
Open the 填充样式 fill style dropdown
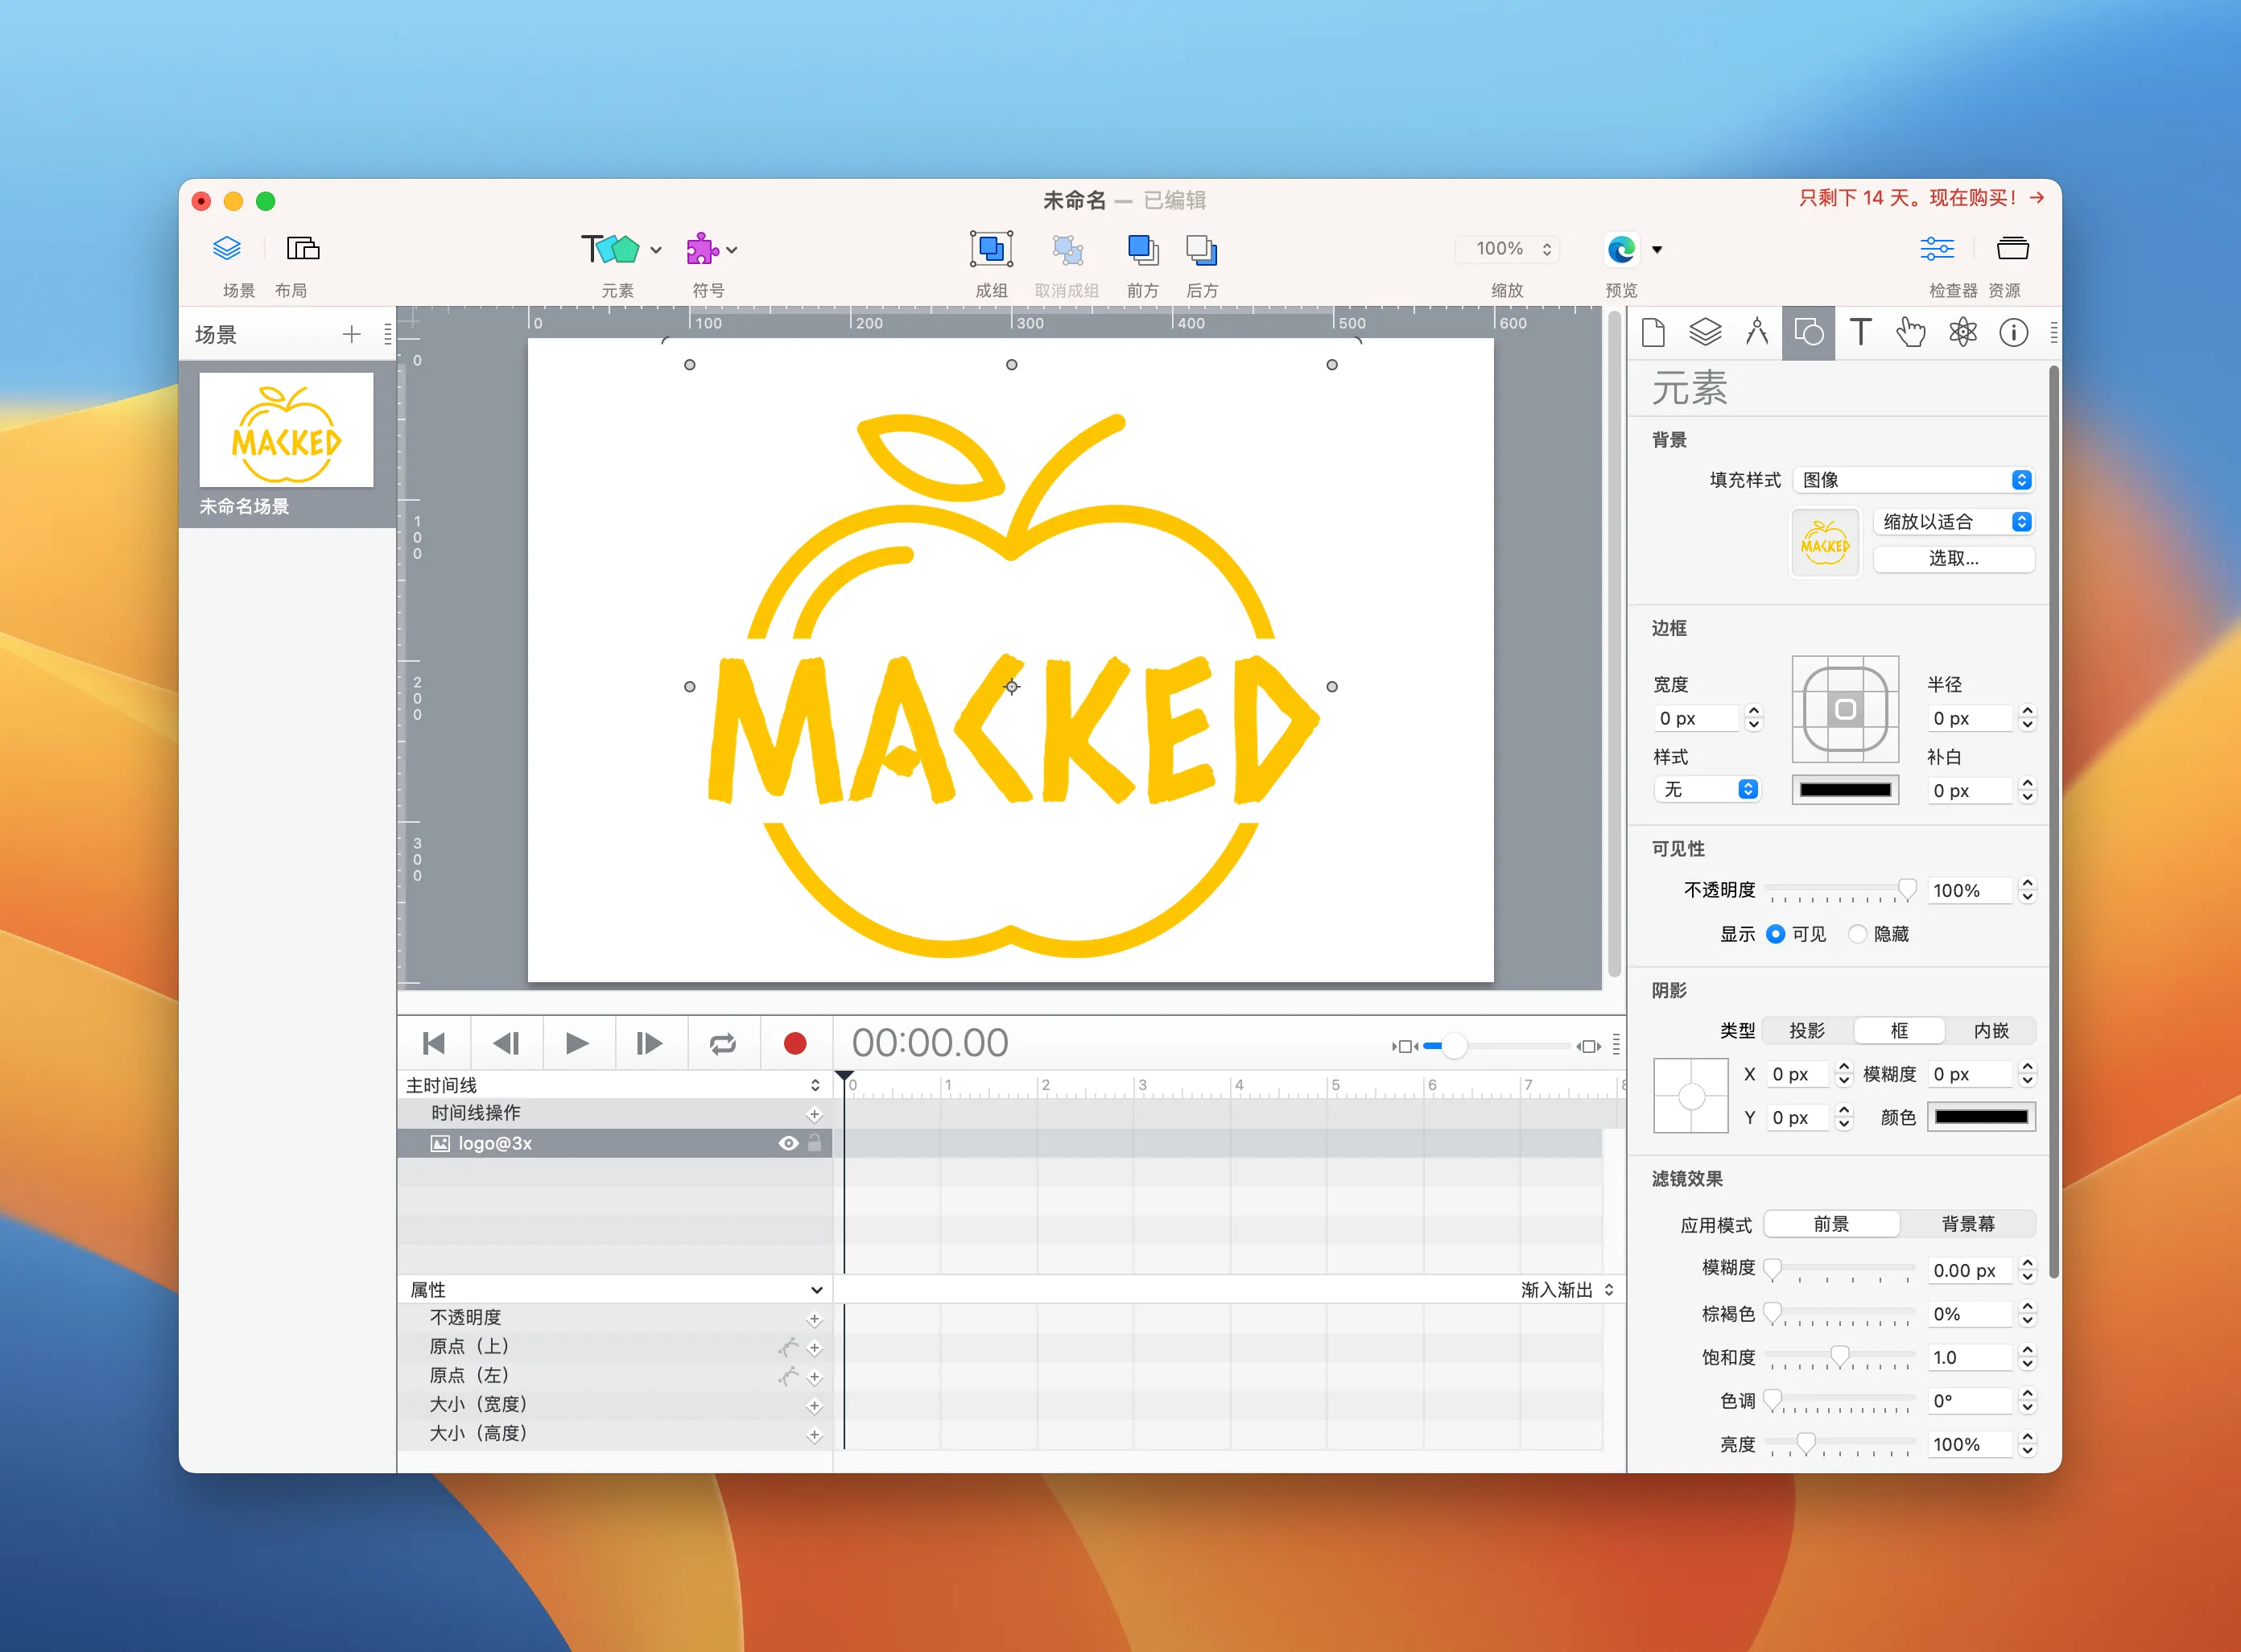tap(1913, 480)
